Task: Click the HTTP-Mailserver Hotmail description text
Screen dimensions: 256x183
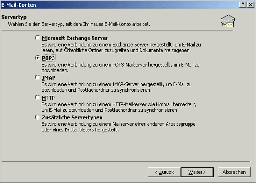Action: coord(119,107)
